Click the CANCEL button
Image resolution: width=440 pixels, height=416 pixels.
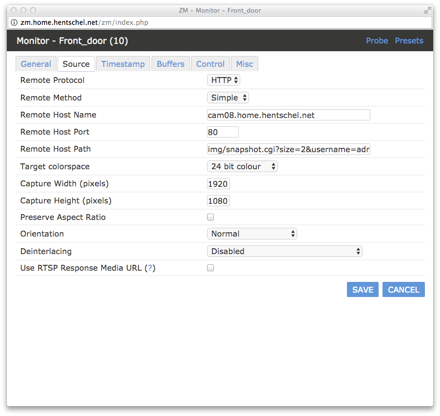point(403,290)
